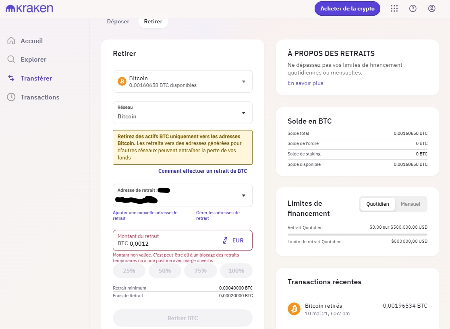450x329 pixels.
Task: Open the apps grid menu icon
Action: tap(394, 8)
